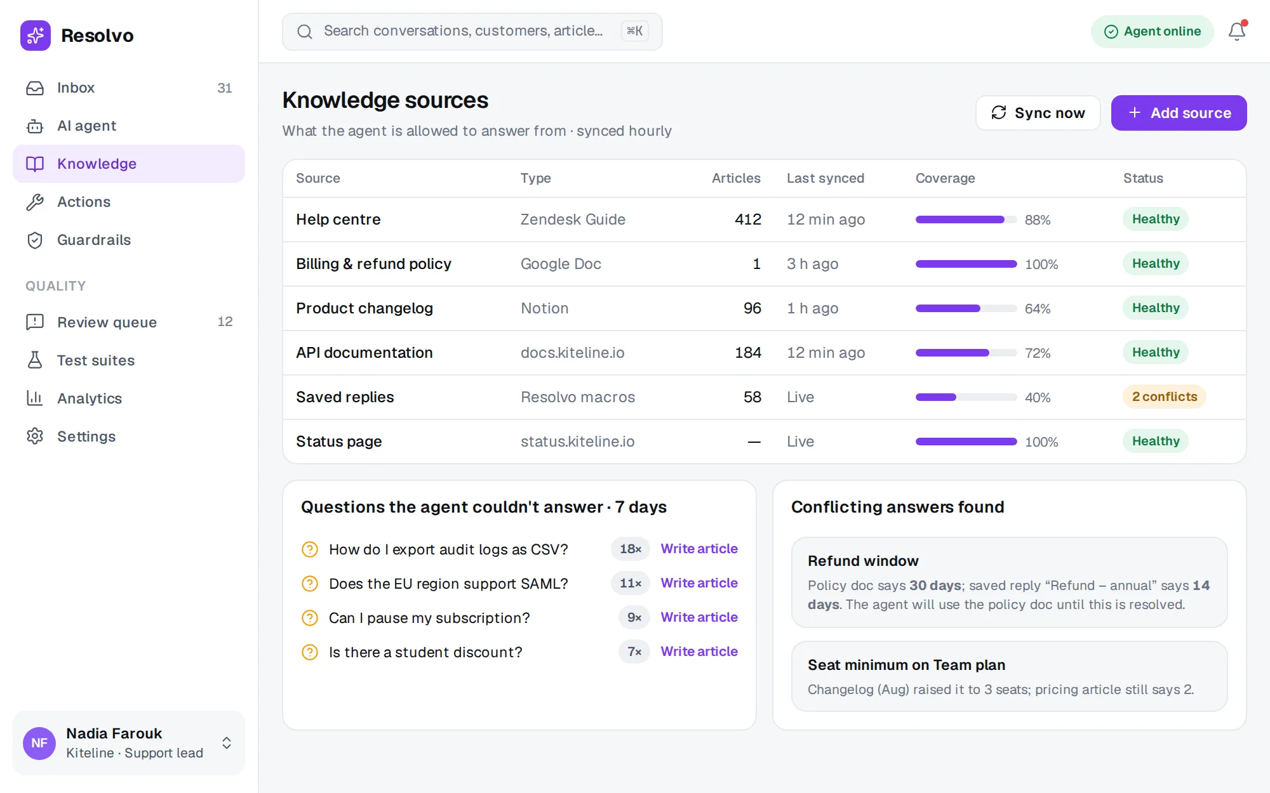The image size is (1270, 793).
Task: Click the Settings gear icon
Action: click(35, 436)
